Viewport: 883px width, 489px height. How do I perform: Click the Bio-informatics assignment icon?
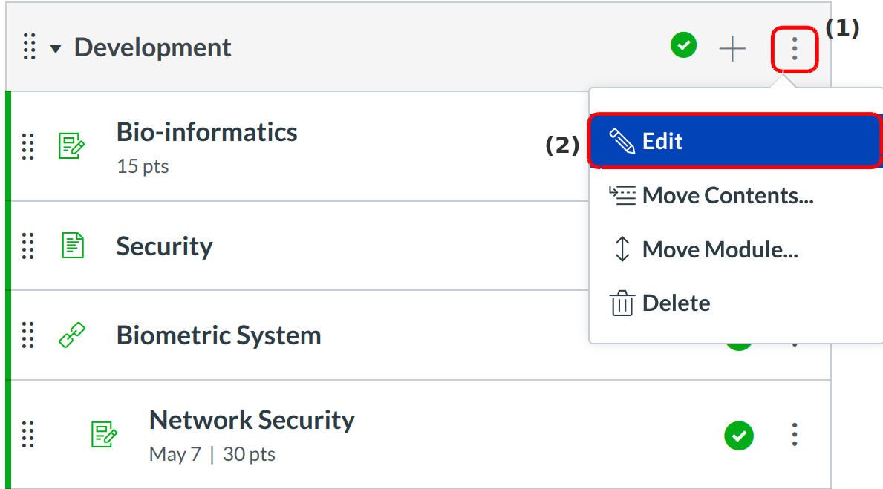tap(72, 146)
